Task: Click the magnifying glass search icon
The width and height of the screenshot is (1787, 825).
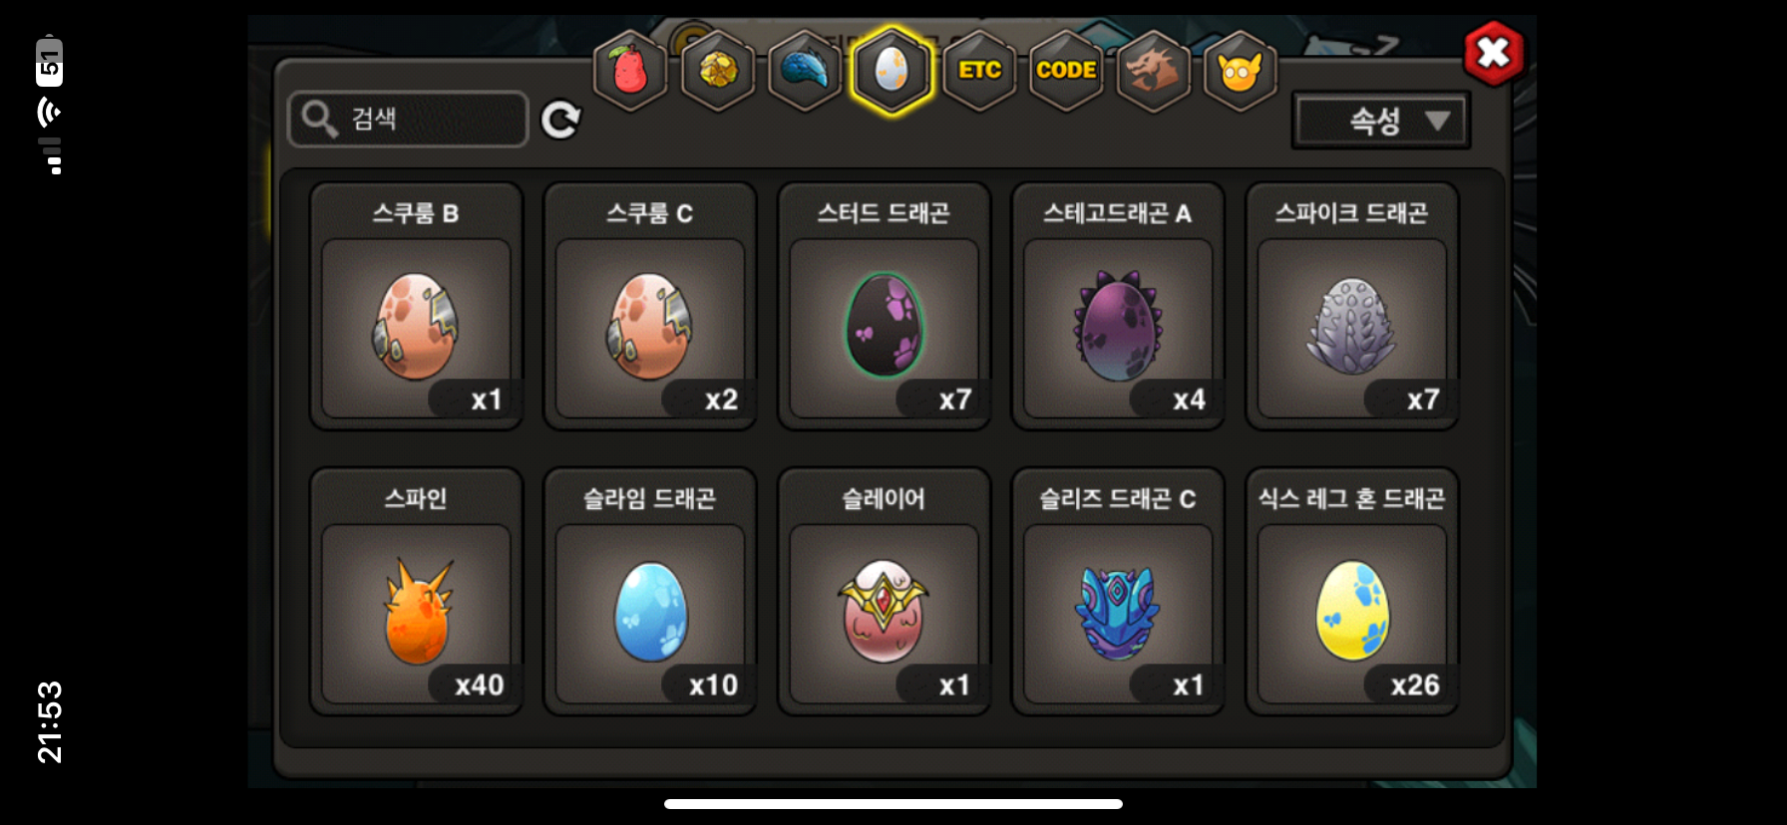Action: click(x=319, y=119)
